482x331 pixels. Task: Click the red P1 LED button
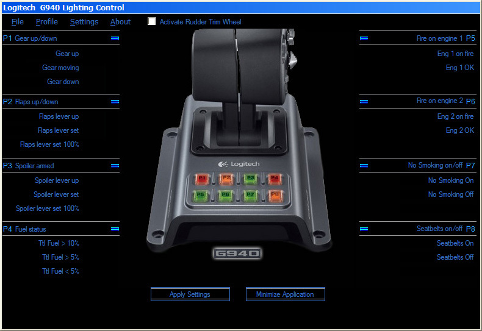[x=203, y=179]
